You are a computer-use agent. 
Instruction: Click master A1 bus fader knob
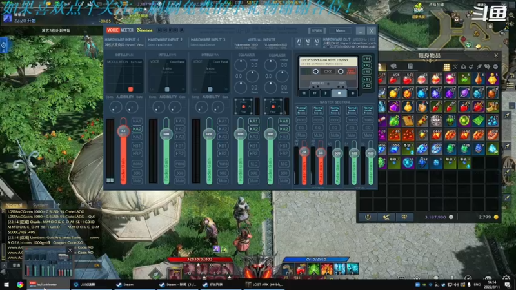pyautogui.click(x=304, y=152)
